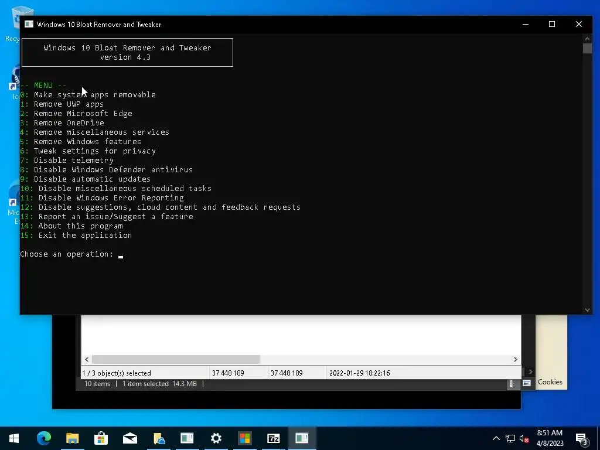The width and height of the screenshot is (600, 450).
Task: Click the console scrollbar down arrow
Action: pyautogui.click(x=587, y=310)
